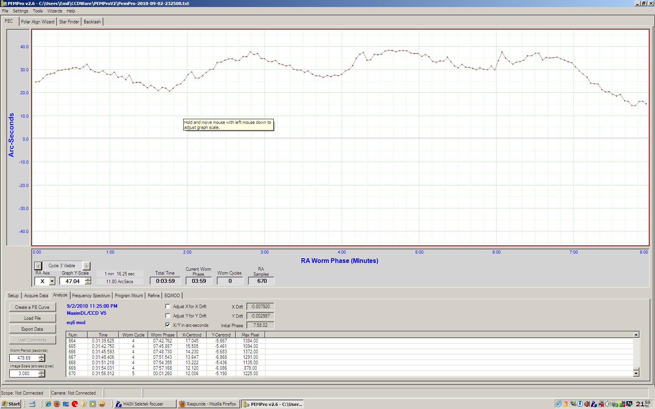
Task: Open the Start menu
Action: 11,404
